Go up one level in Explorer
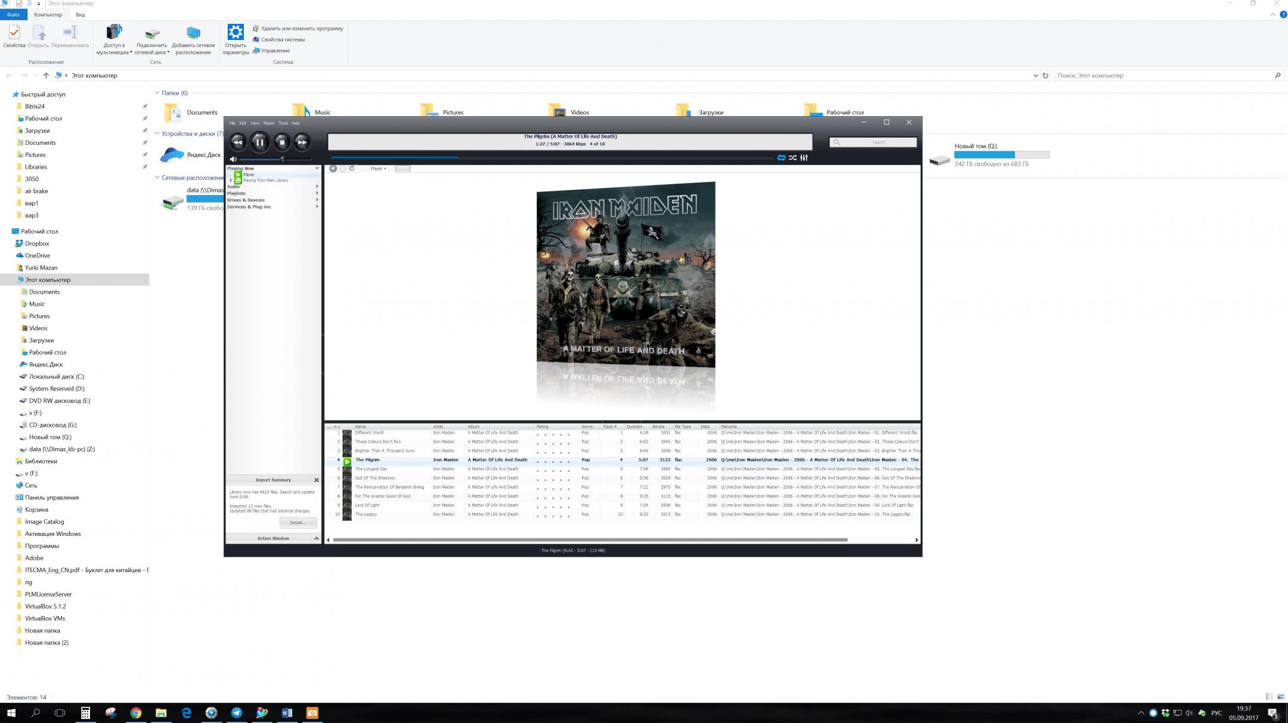Screen dimensions: 1288x723 click(46, 76)
